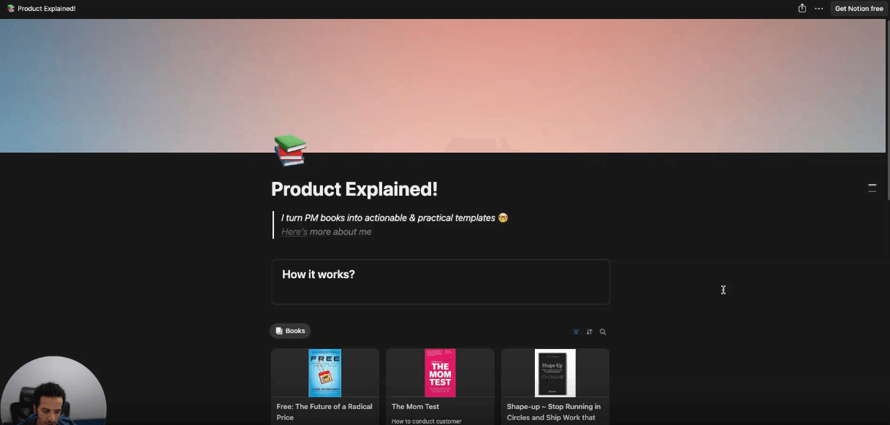Image resolution: width=890 pixels, height=425 pixels.
Task: Open the table of contents minibar icon
Action: tap(872, 188)
